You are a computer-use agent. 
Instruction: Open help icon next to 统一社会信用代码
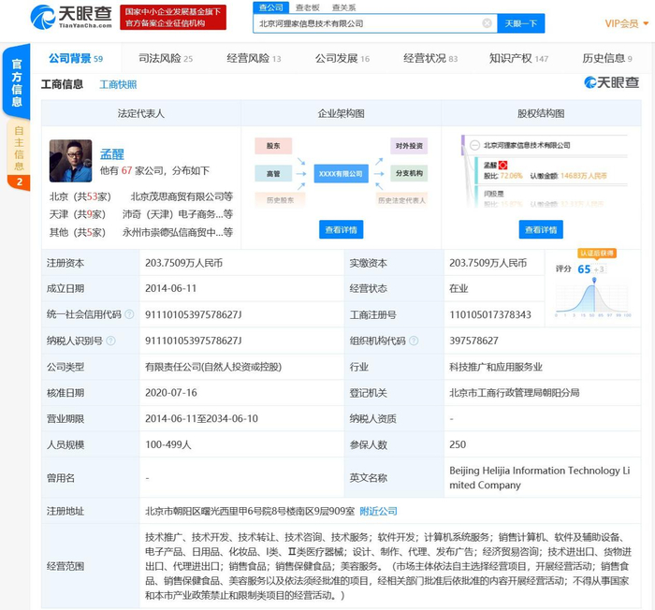click(130, 314)
